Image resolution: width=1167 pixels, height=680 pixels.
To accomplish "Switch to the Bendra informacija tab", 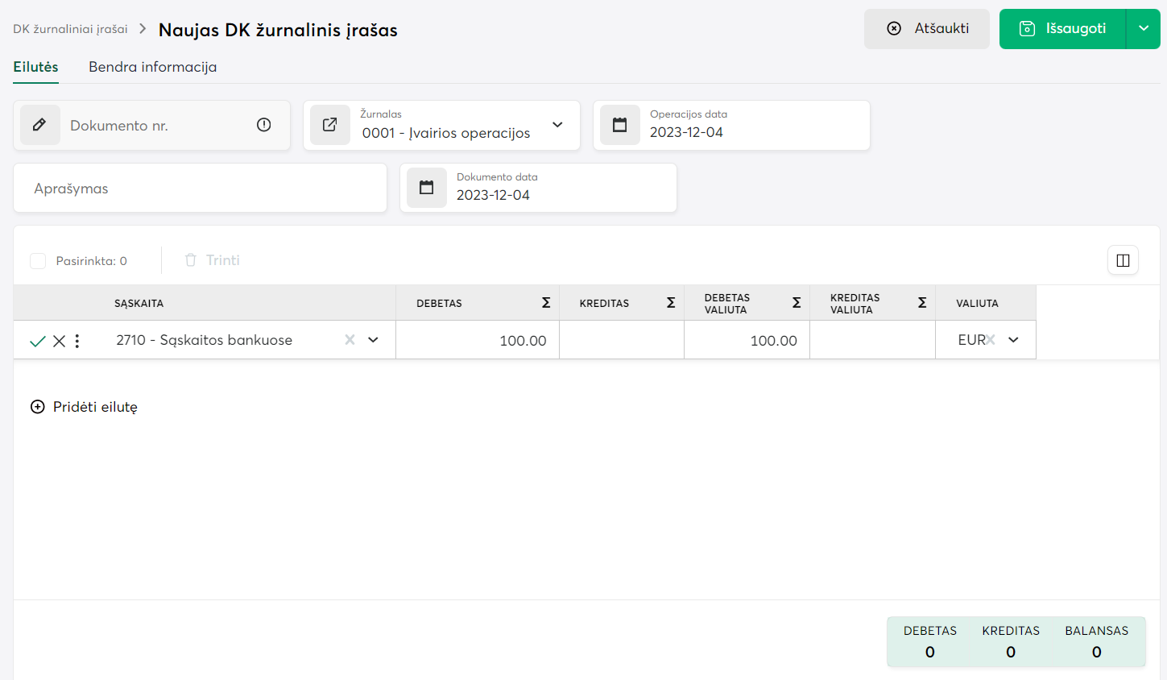I will 152,67.
